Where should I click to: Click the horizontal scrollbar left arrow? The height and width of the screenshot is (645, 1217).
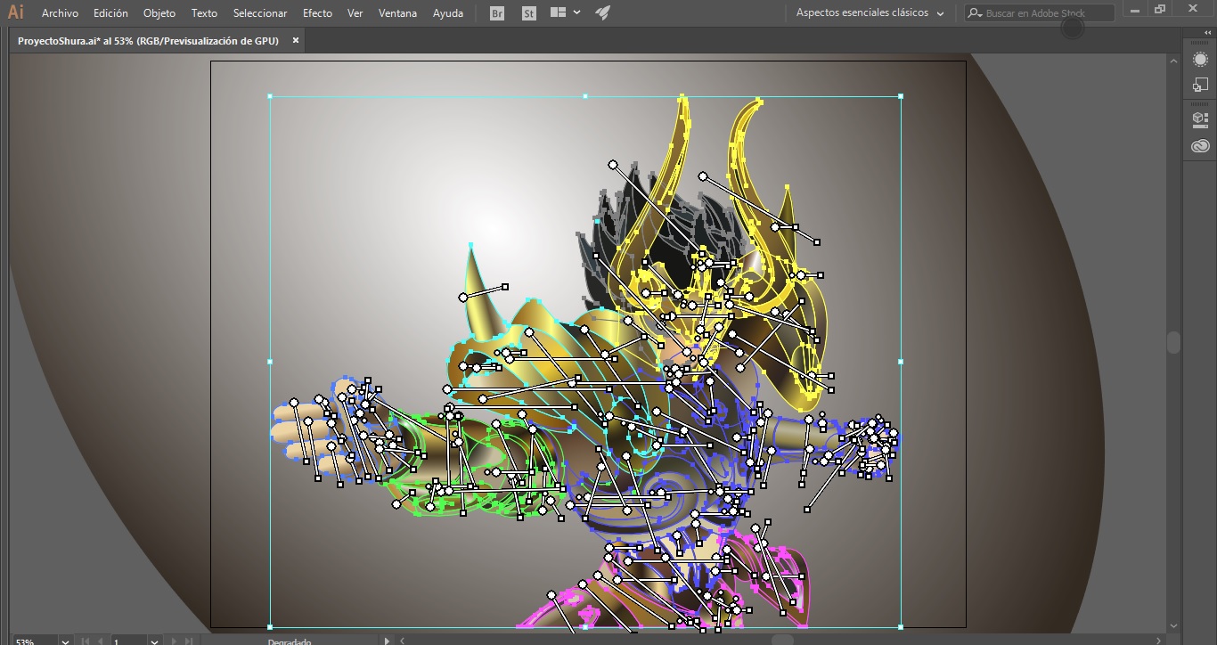(x=403, y=641)
